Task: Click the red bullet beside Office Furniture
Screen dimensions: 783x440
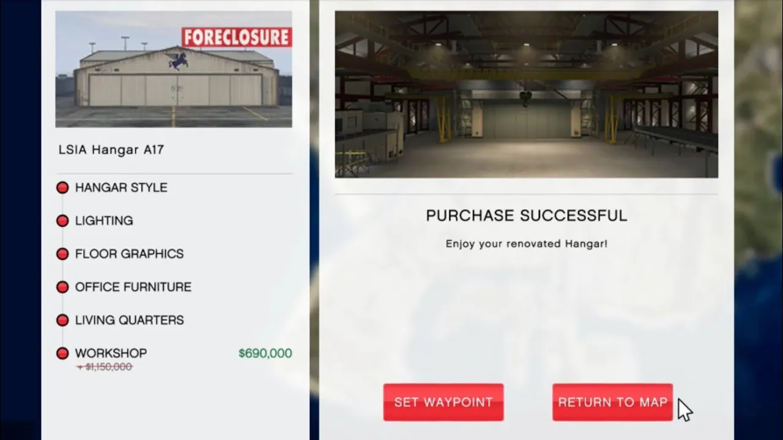Action: point(62,287)
